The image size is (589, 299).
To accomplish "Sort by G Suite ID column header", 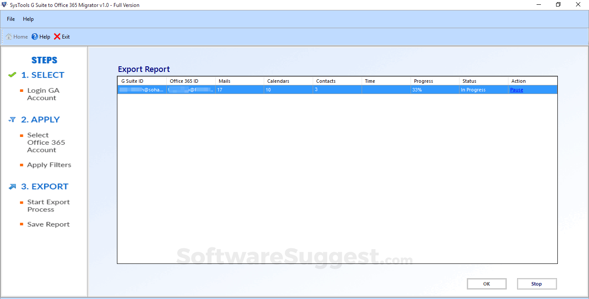I will pos(142,81).
